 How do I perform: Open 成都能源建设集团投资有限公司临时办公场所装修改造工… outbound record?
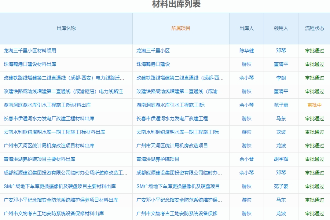pyautogui.click(x=66, y=173)
